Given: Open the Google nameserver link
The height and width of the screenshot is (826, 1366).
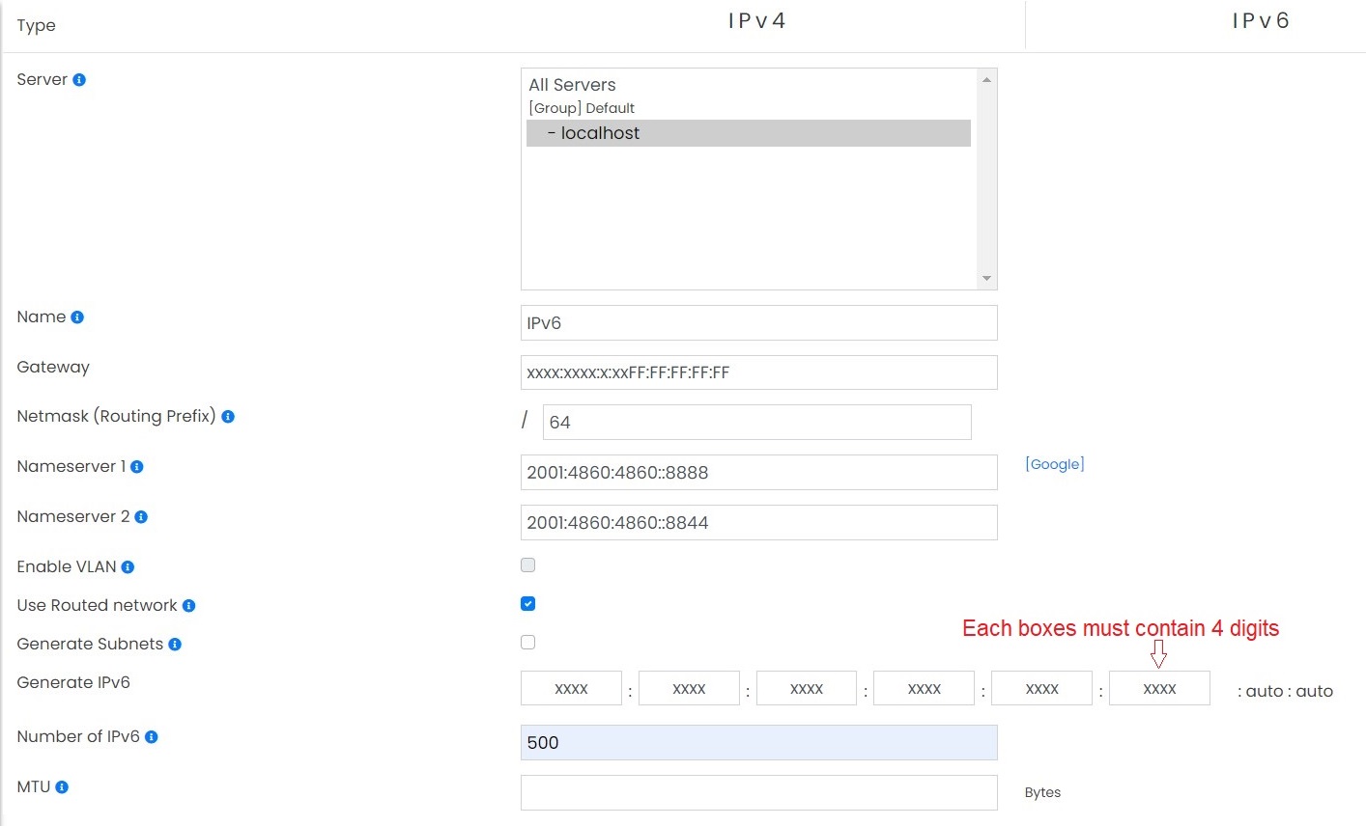Looking at the screenshot, I should pyautogui.click(x=1054, y=464).
